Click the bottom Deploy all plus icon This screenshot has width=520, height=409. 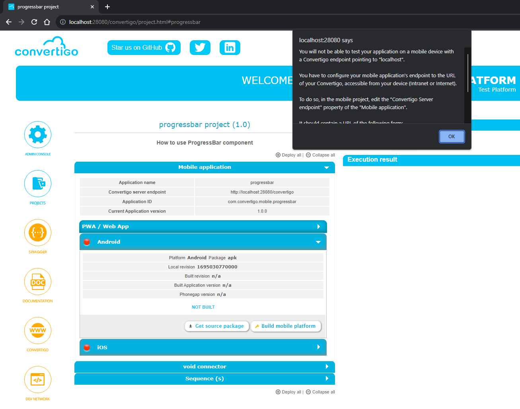click(278, 392)
